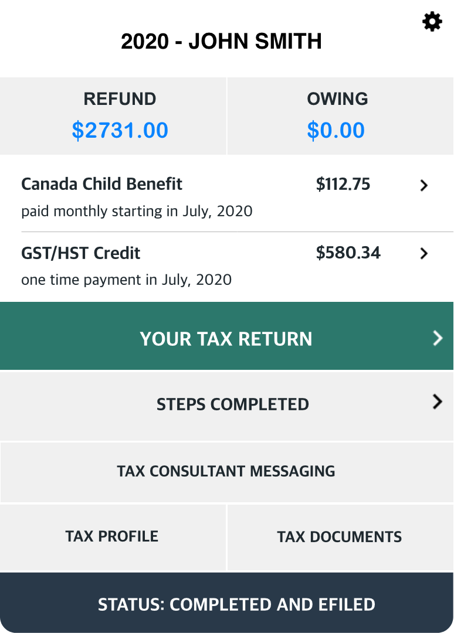Click the Your Tax Return white chevron
The height and width of the screenshot is (633, 454).
click(x=438, y=338)
